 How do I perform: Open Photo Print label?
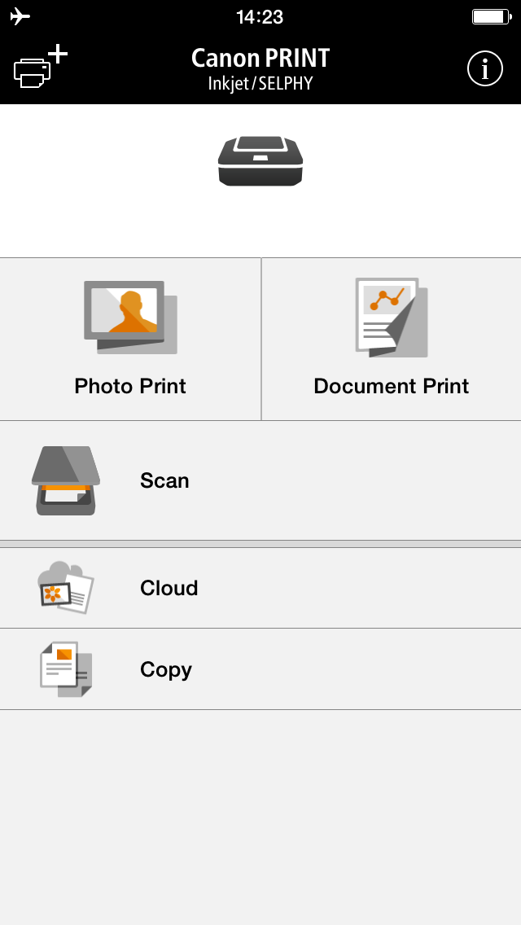click(x=130, y=386)
